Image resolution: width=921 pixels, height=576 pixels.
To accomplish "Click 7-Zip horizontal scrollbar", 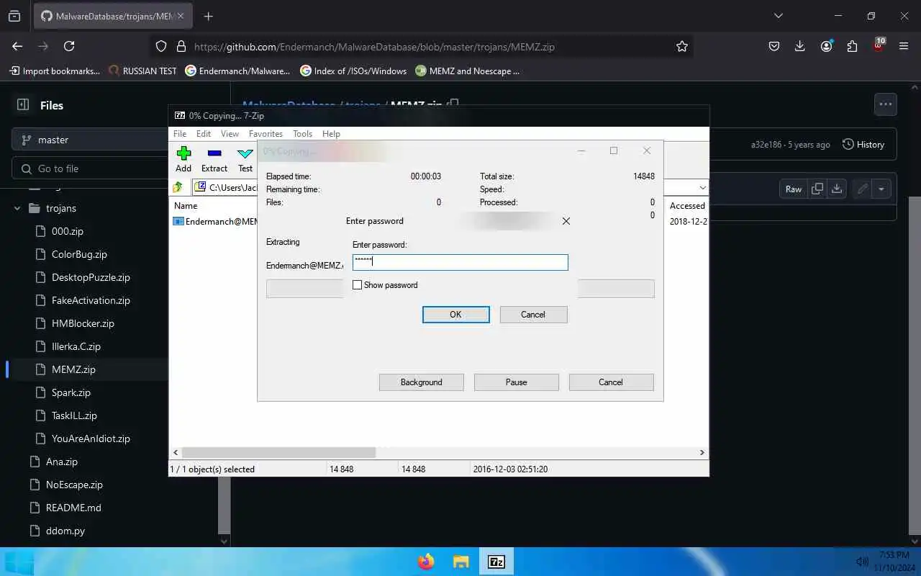I will pos(278,453).
